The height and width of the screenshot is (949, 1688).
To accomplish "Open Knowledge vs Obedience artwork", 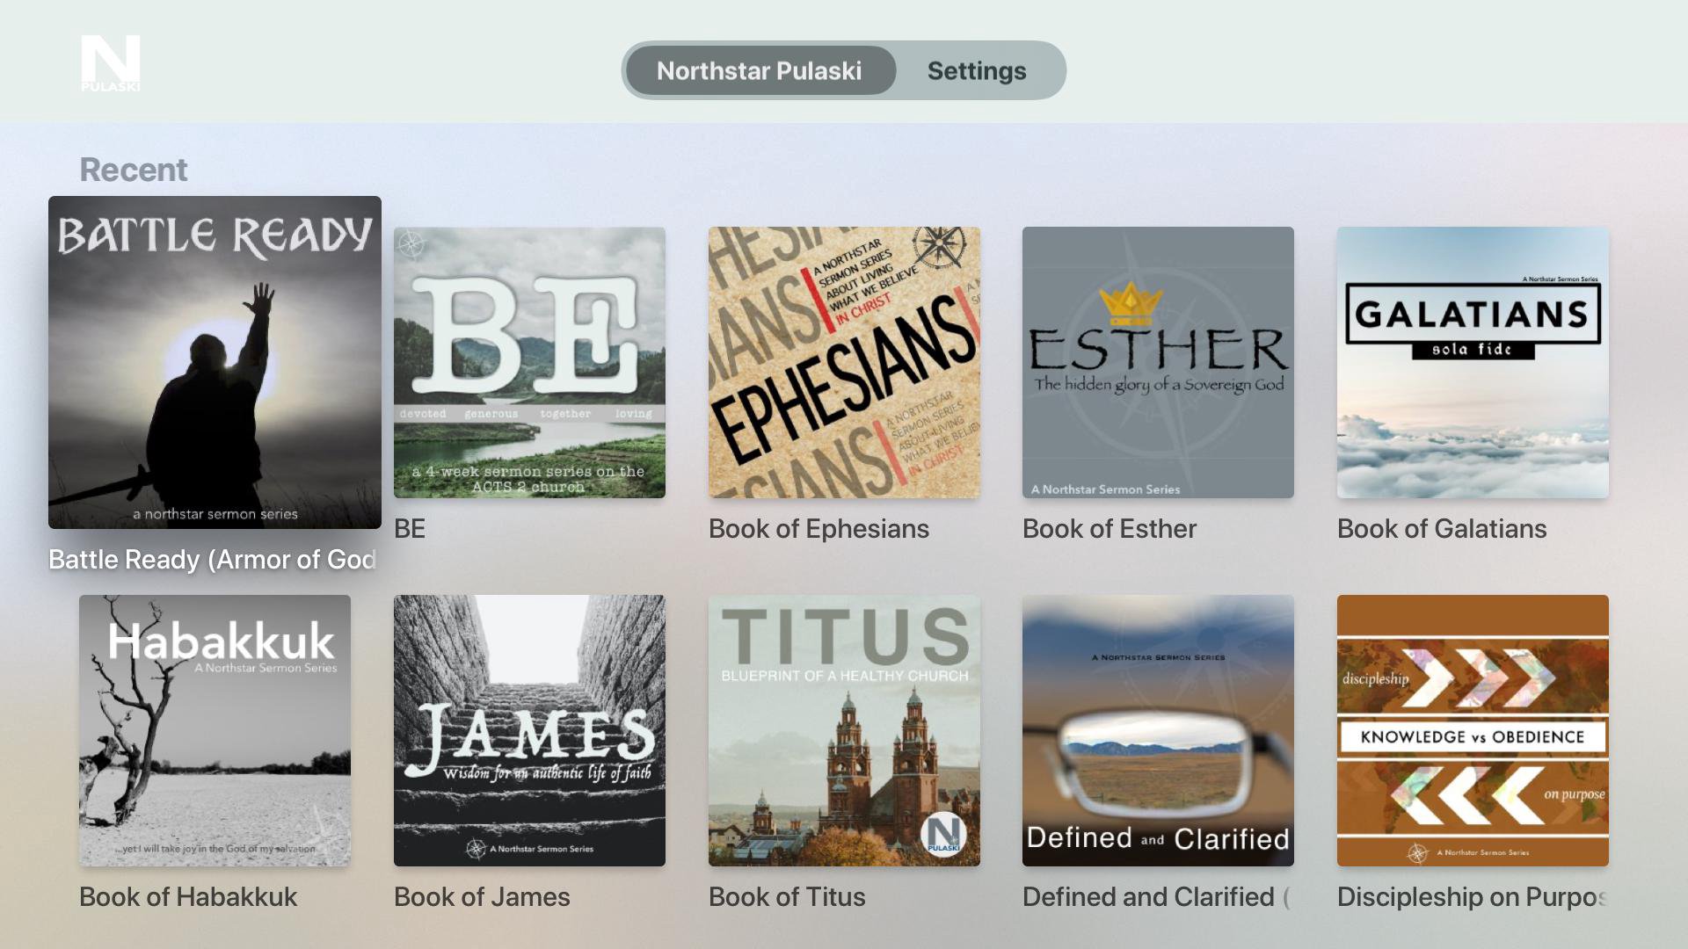I will tap(1473, 730).
